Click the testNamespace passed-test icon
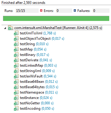Viewport: 111px width, 113px height. pyautogui.click(x=16, y=92)
